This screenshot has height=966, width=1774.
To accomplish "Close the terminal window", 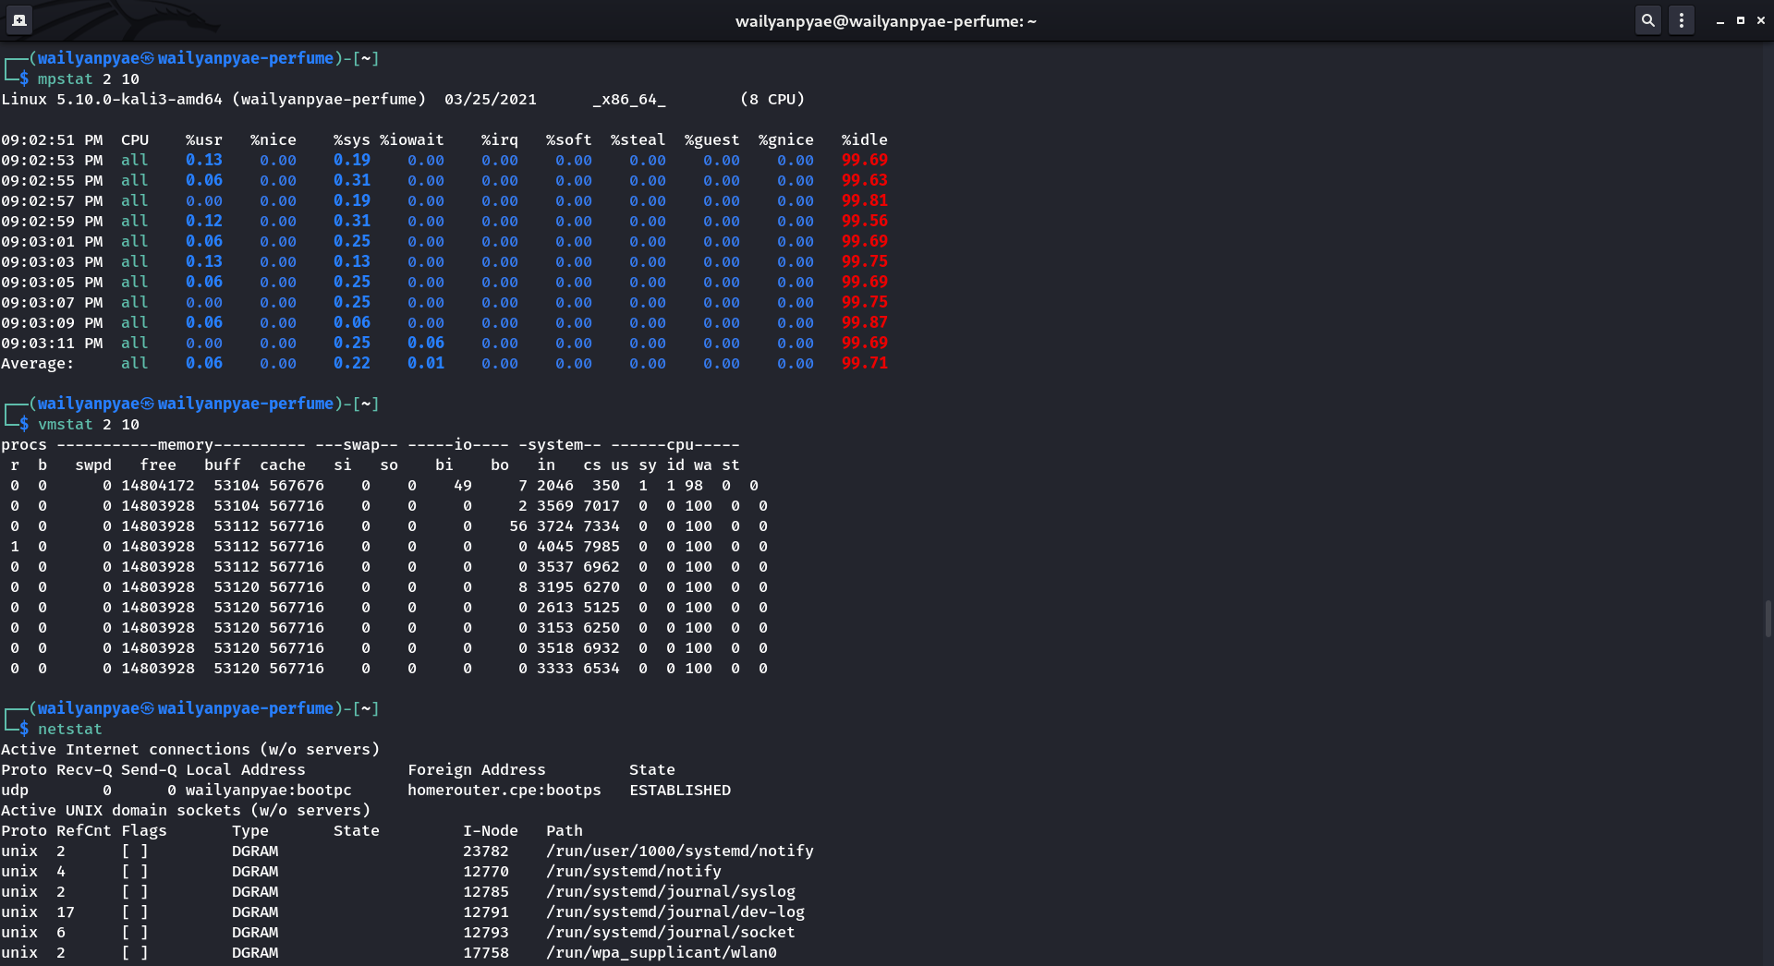I will point(1761,20).
